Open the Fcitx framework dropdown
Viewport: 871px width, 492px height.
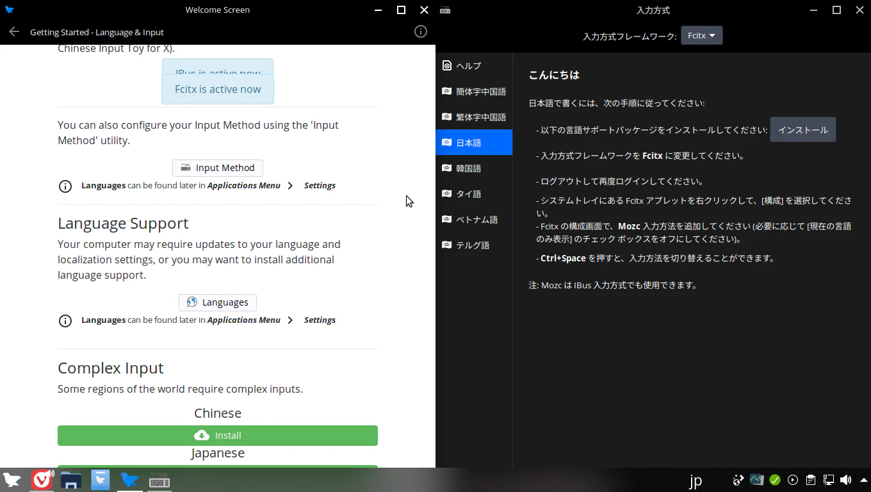click(701, 35)
